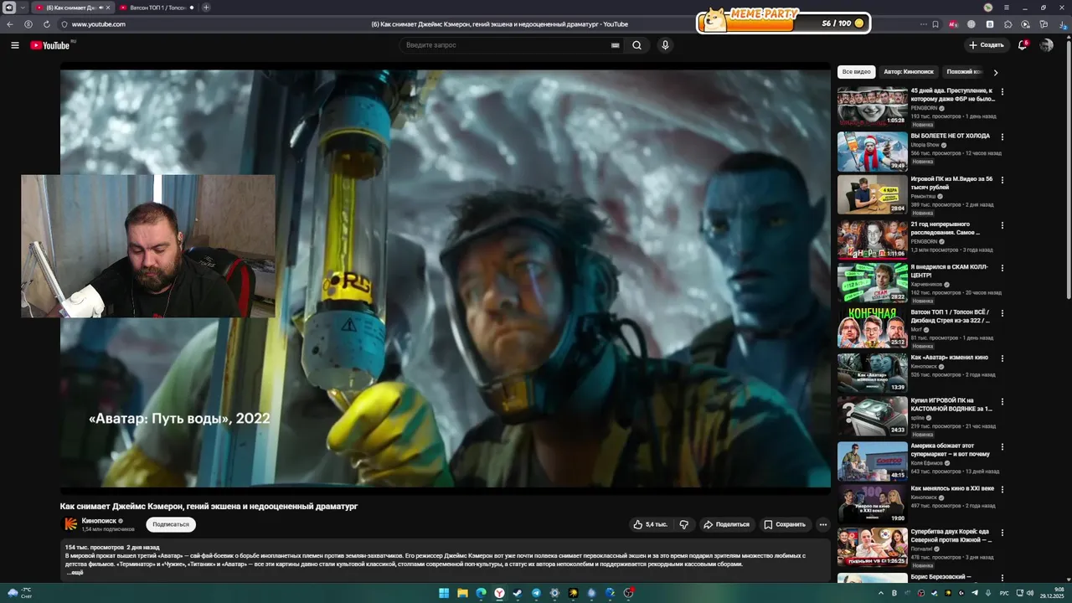
Task: Open the browser main menu icon
Action: click(x=1006, y=8)
